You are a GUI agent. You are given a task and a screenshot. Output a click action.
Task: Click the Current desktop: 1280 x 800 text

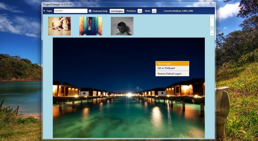coord(178,11)
